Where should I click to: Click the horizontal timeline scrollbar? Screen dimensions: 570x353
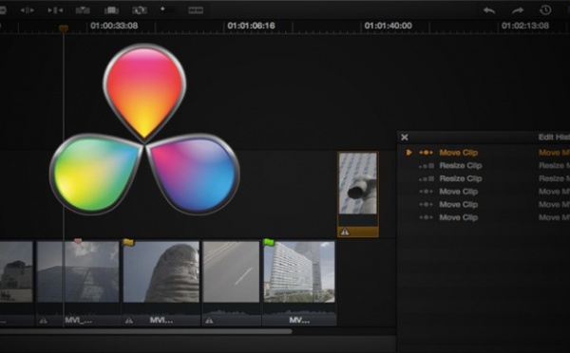click(x=145, y=331)
